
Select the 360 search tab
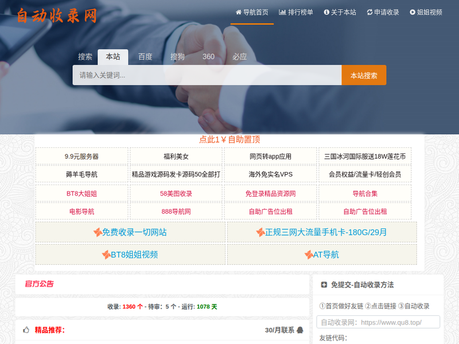208,57
